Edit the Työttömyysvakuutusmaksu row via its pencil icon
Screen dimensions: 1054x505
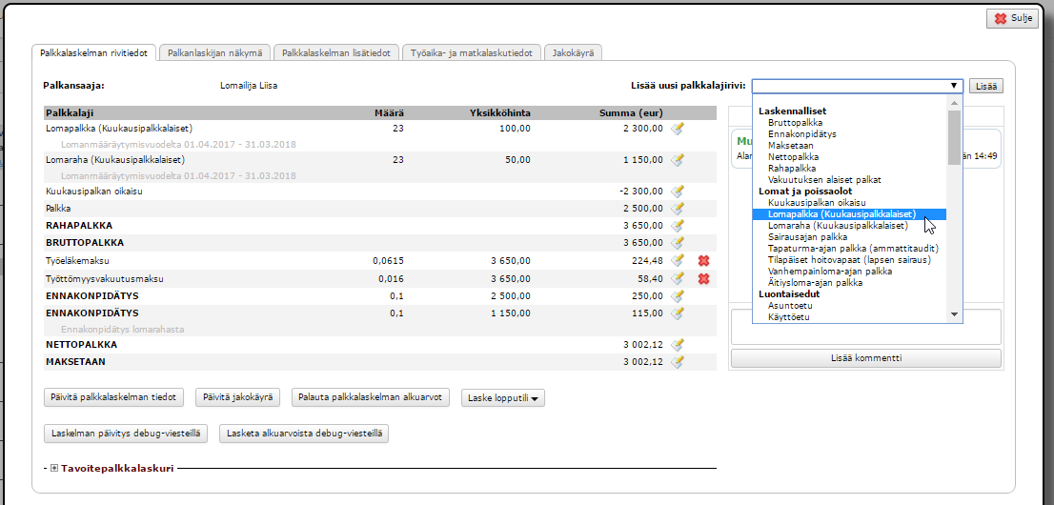pos(678,278)
